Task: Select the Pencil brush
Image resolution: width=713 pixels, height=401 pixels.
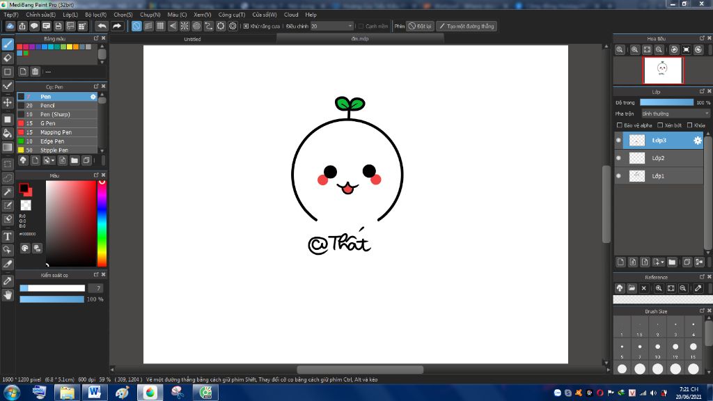Action: coord(57,106)
